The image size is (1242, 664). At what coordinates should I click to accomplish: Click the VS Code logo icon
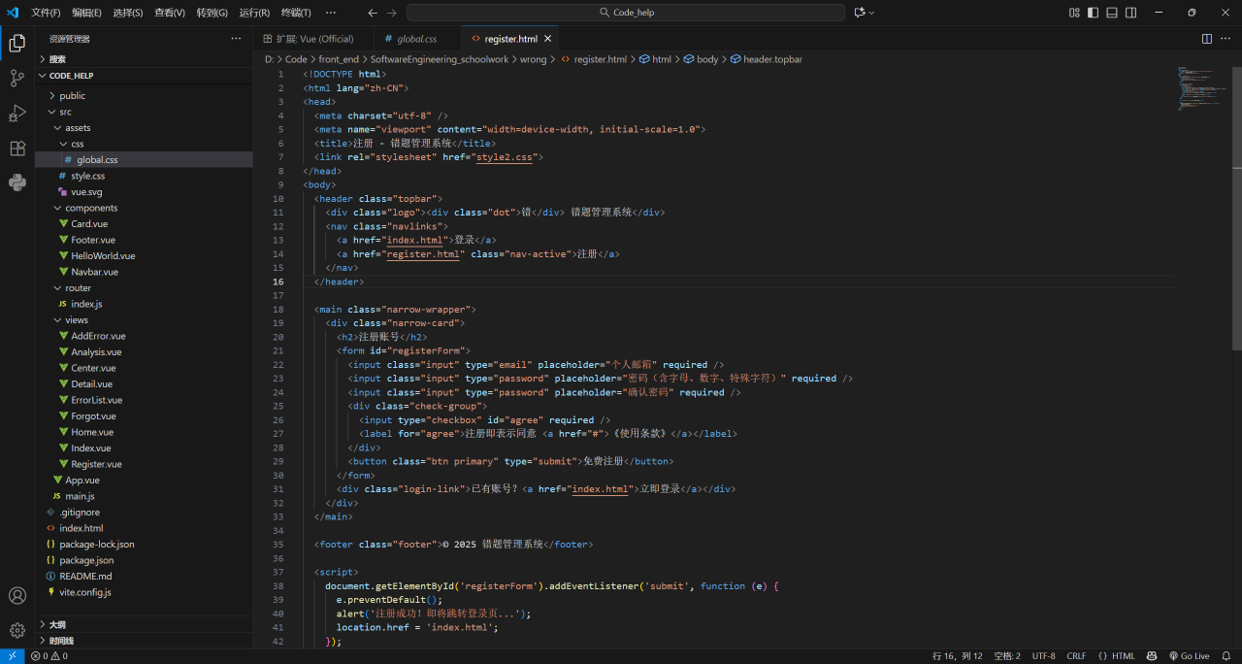coord(13,13)
